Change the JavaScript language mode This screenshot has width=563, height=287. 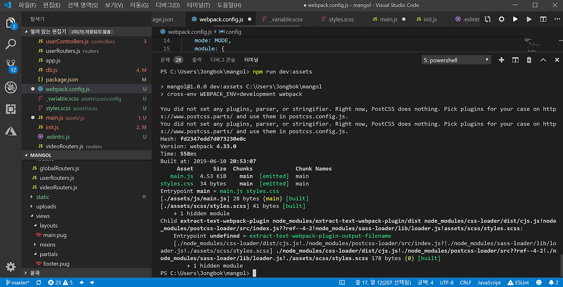point(489,283)
